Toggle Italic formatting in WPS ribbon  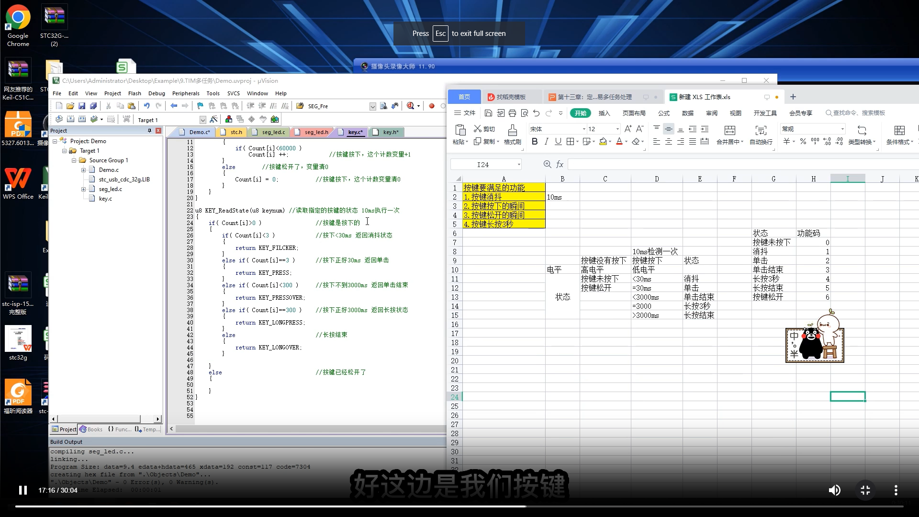click(x=546, y=141)
